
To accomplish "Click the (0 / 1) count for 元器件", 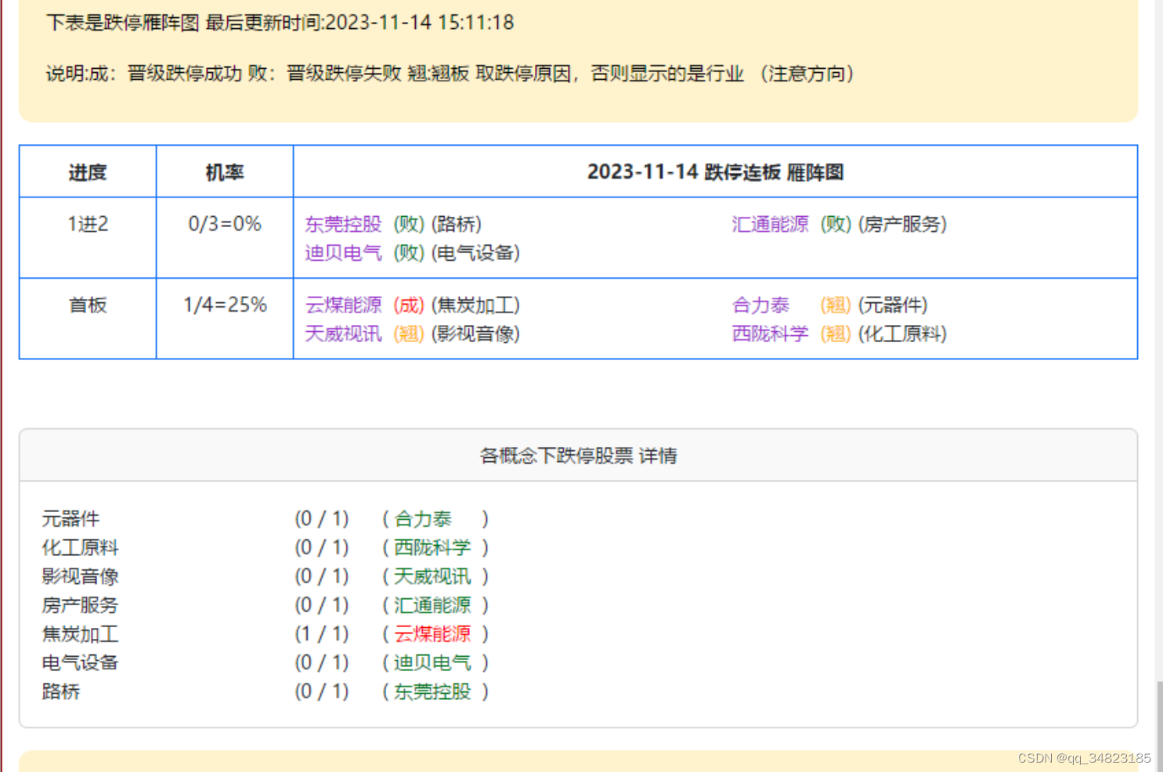I will click(x=322, y=519).
